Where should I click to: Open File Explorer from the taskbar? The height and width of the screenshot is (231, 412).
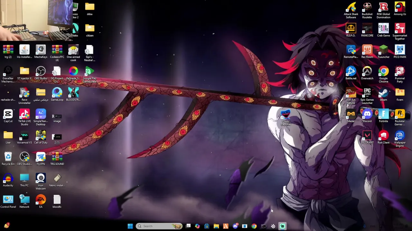(x=216, y=226)
